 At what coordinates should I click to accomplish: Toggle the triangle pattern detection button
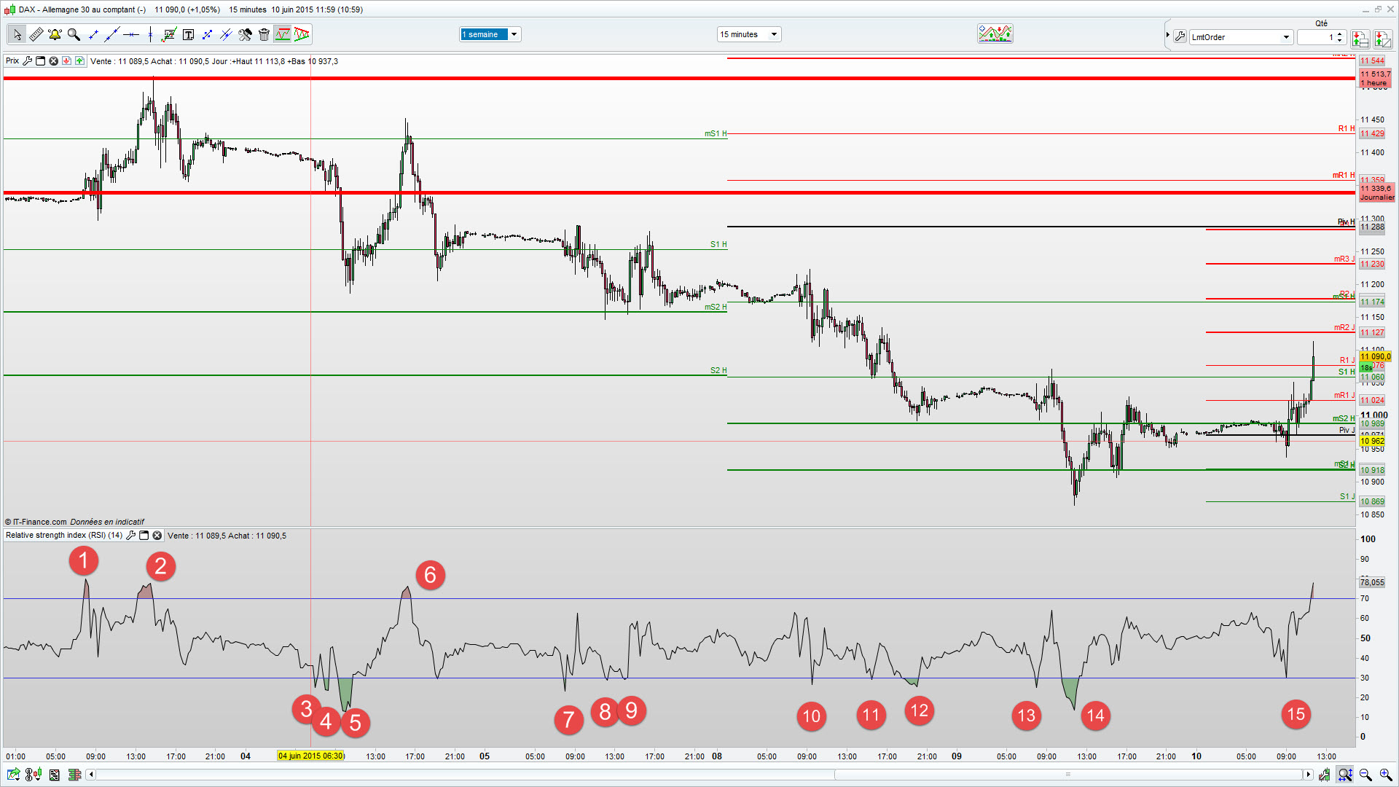302,34
